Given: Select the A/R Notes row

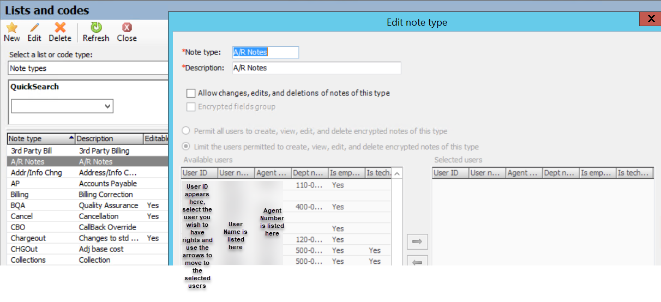Looking at the screenshot, I should click(88, 161).
